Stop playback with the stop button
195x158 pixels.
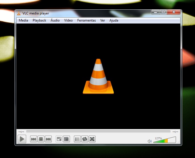pyautogui.click(x=41, y=139)
